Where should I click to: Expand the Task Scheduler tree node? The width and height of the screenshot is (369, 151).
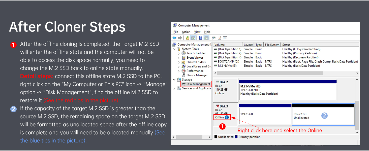click(x=179, y=53)
